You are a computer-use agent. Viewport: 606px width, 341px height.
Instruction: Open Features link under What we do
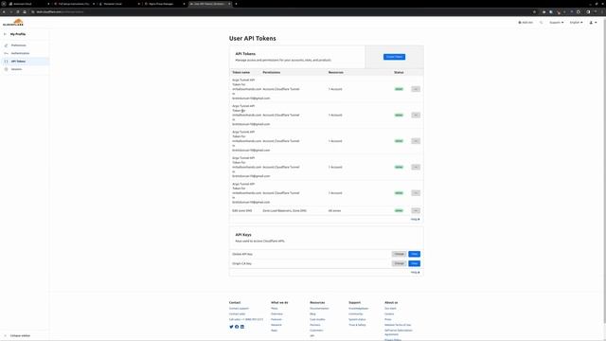tap(276, 319)
